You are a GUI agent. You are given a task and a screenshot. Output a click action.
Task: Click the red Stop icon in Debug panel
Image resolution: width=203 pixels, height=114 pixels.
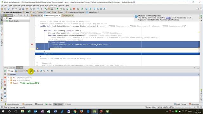(5, 78)
